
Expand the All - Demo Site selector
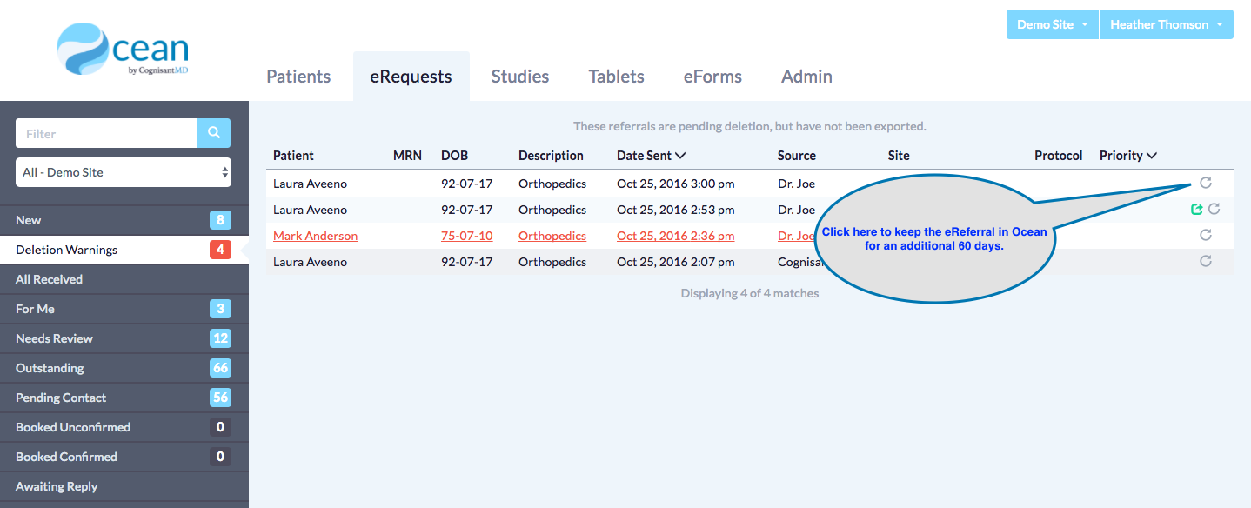click(124, 172)
